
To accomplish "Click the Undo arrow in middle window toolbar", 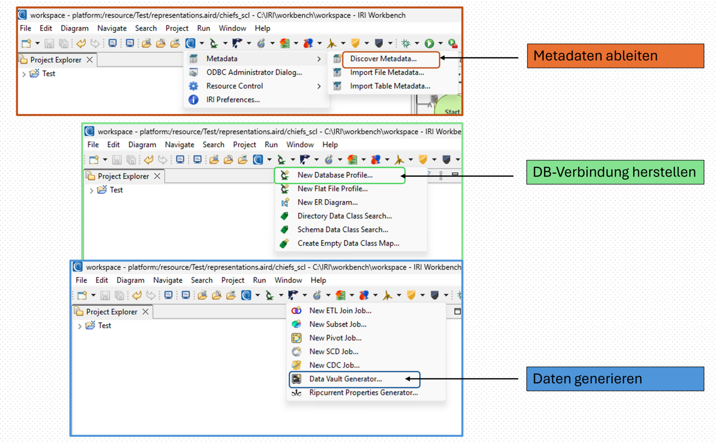I will pos(149,160).
